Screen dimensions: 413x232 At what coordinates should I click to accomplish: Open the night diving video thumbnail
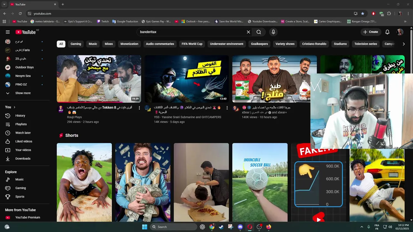pyautogui.click(x=186, y=79)
